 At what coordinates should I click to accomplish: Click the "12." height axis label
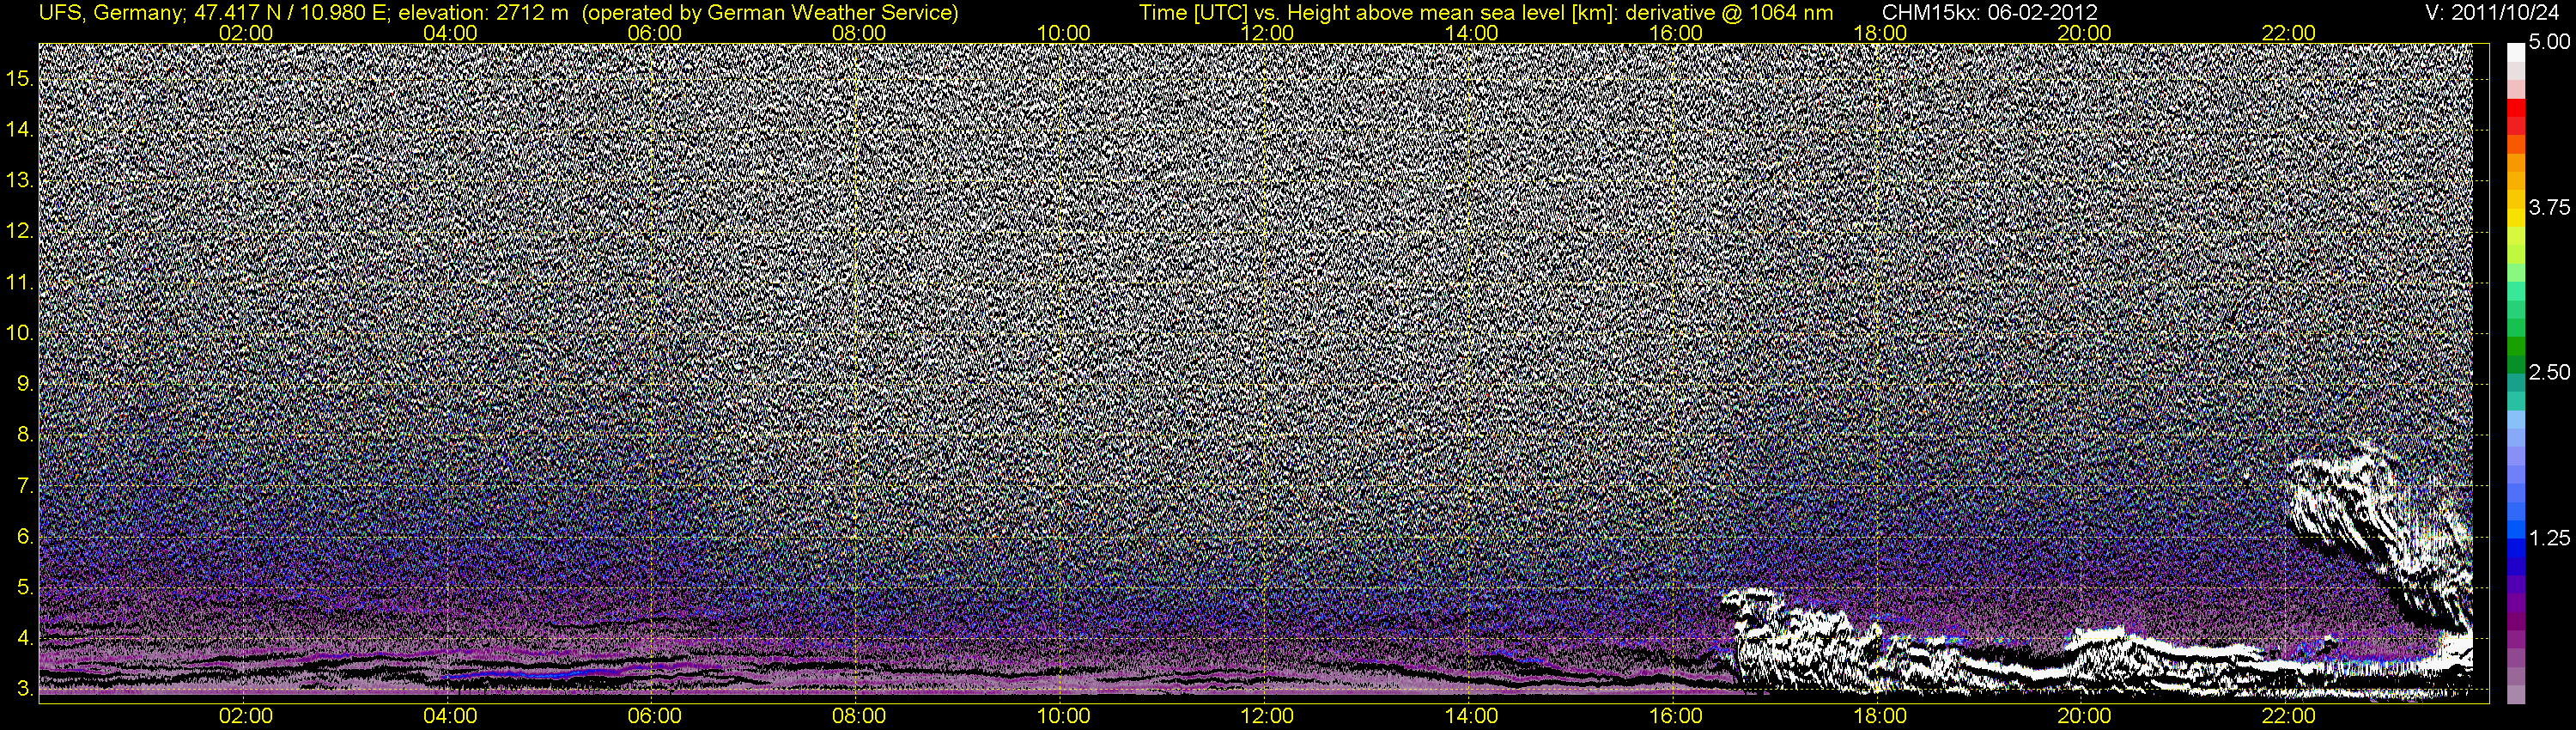coord(20,232)
